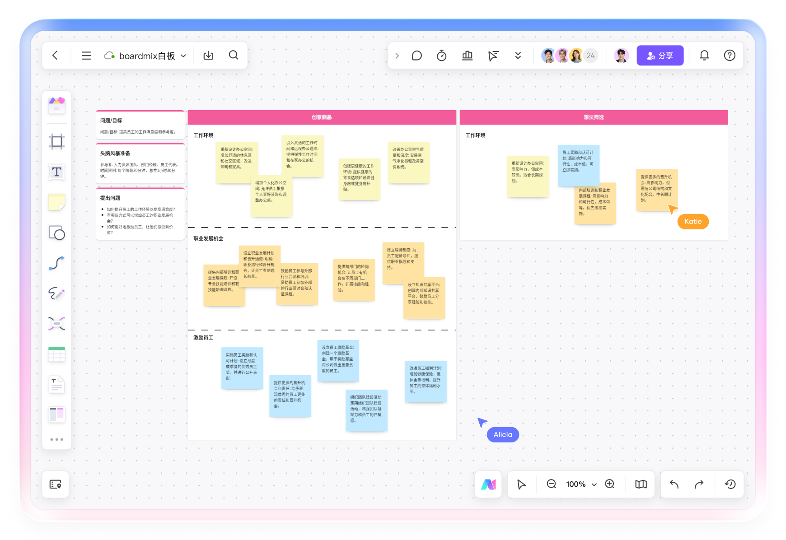Expand more toolbar options double chevron
This screenshot has width=786, height=540.
pyautogui.click(x=518, y=56)
